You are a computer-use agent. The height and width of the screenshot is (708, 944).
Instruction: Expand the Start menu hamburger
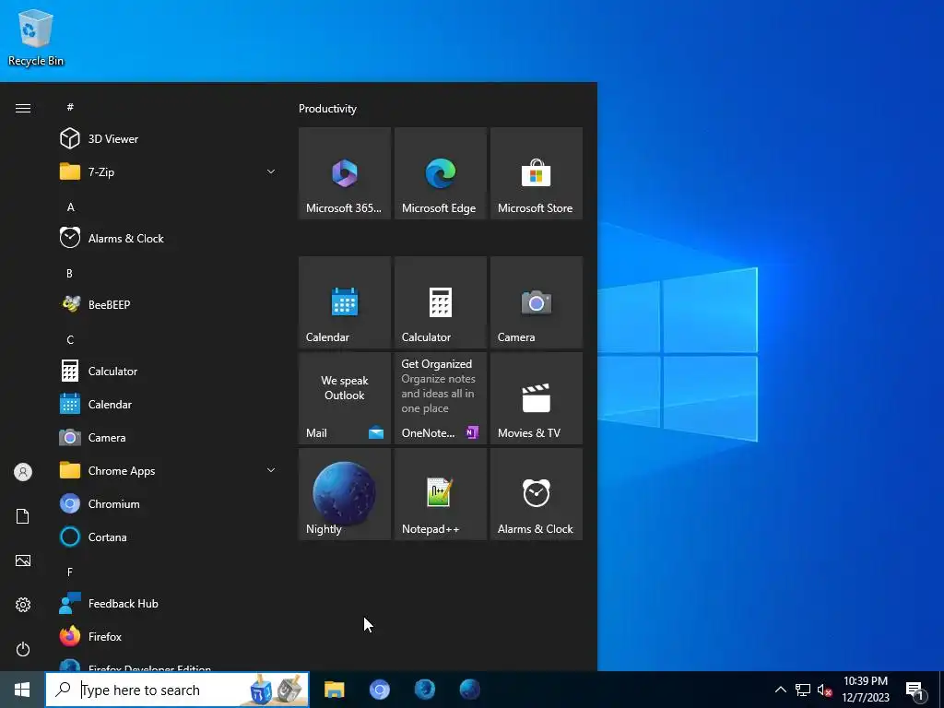point(23,109)
